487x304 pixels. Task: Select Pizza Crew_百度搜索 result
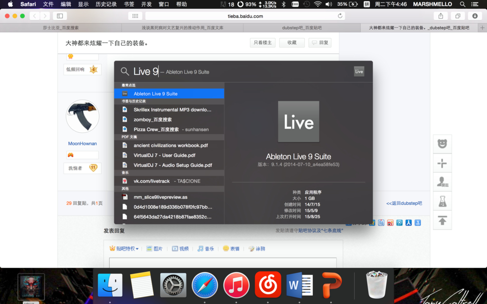pyautogui.click(x=169, y=129)
